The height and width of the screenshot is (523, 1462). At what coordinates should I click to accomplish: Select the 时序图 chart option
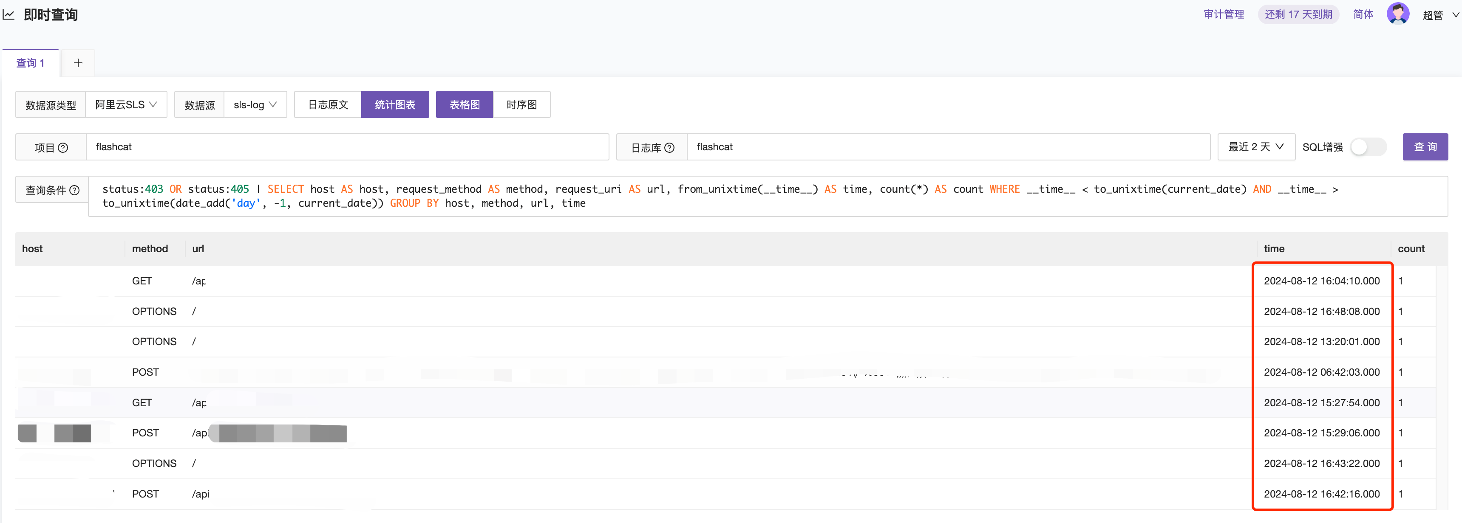521,105
